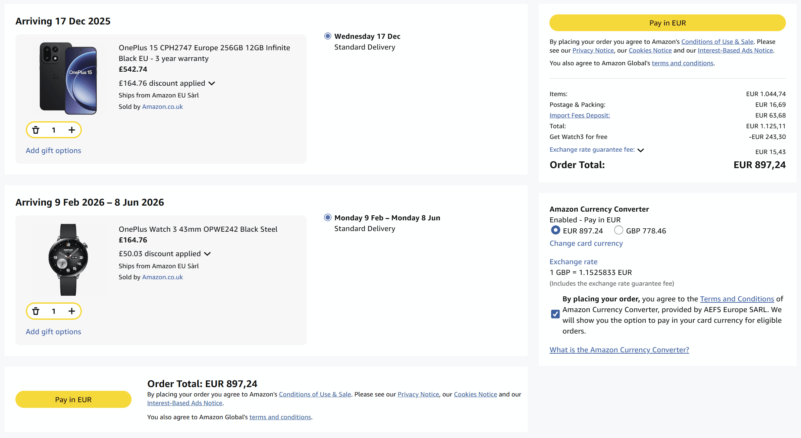Select Monday 9 Feb – Monday 8 Jun delivery
Image resolution: width=801 pixels, height=438 pixels.
[x=328, y=218]
